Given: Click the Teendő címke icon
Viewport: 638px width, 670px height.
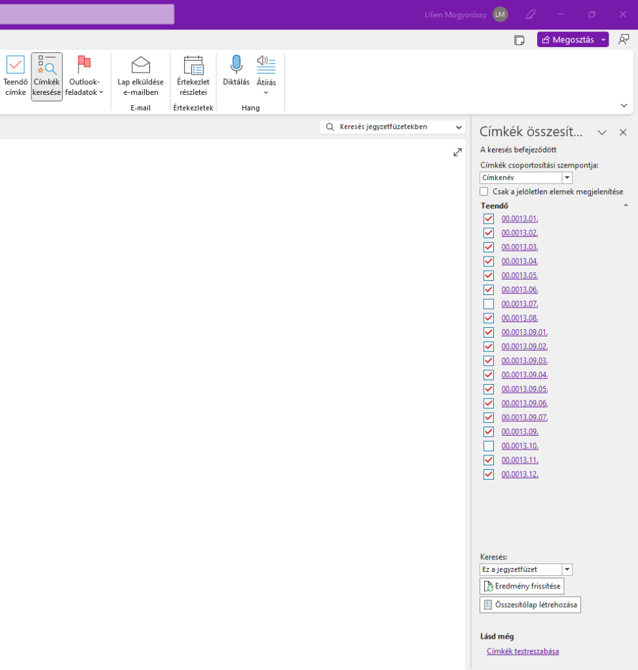Looking at the screenshot, I should (15, 65).
